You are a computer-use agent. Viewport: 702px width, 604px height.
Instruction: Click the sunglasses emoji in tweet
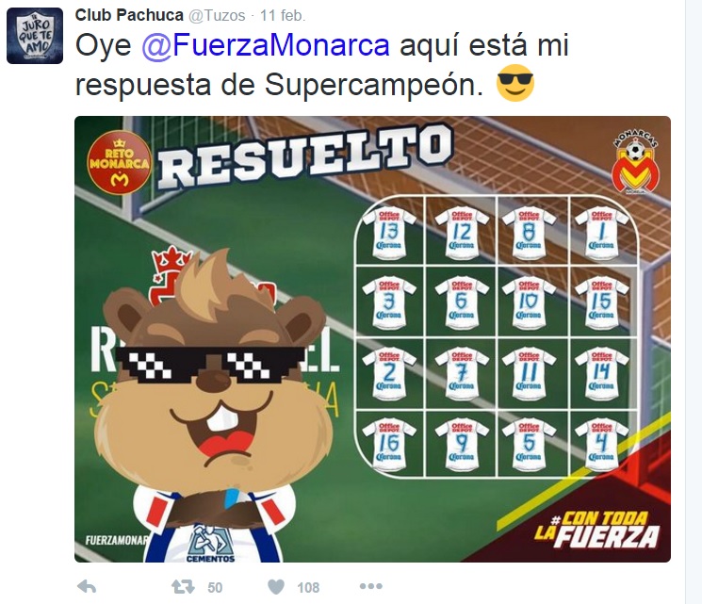click(x=515, y=83)
